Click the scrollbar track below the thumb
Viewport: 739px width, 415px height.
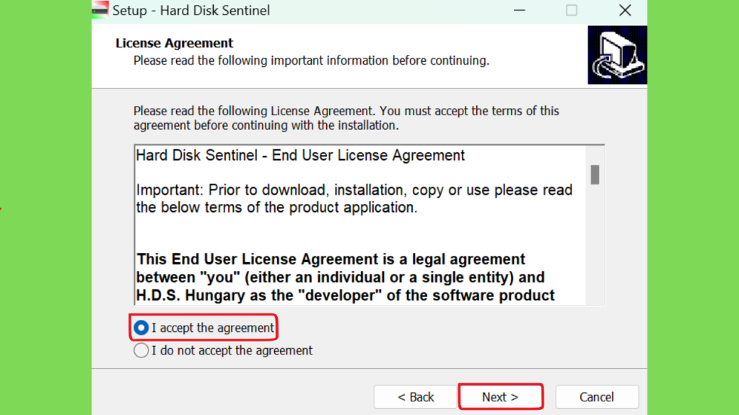595,245
